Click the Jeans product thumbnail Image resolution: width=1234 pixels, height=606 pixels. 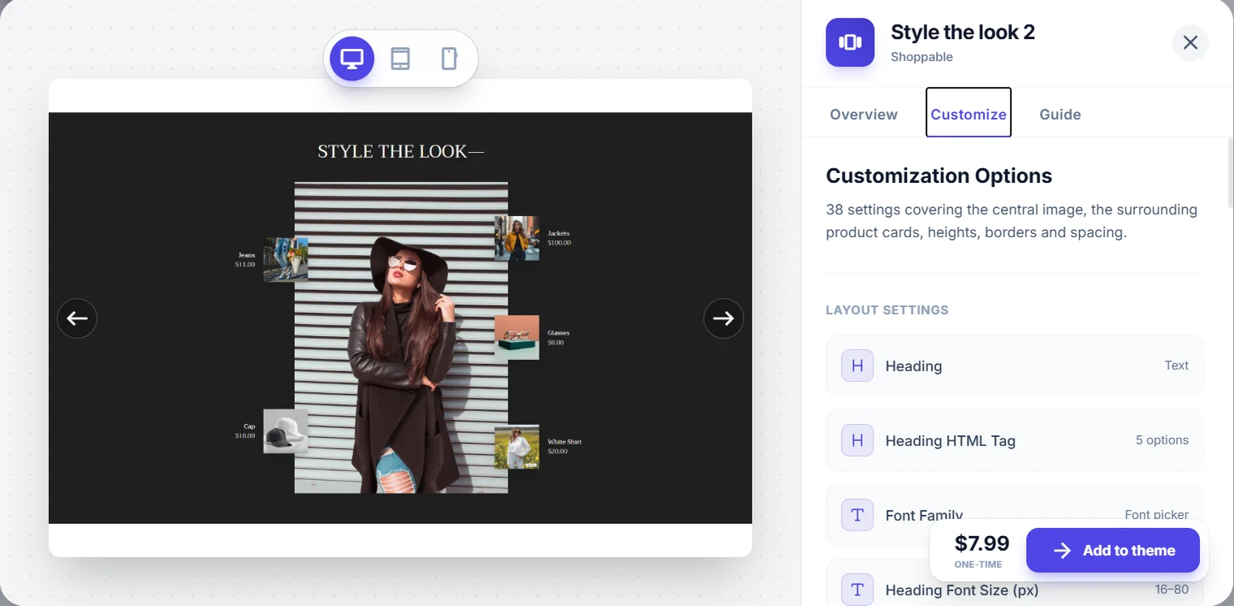[x=286, y=260]
